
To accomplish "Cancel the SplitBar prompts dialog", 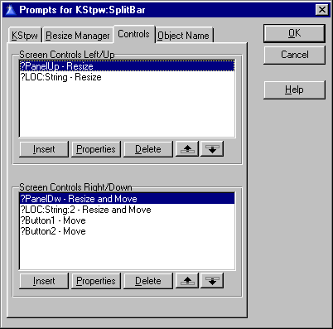I will tap(294, 55).
